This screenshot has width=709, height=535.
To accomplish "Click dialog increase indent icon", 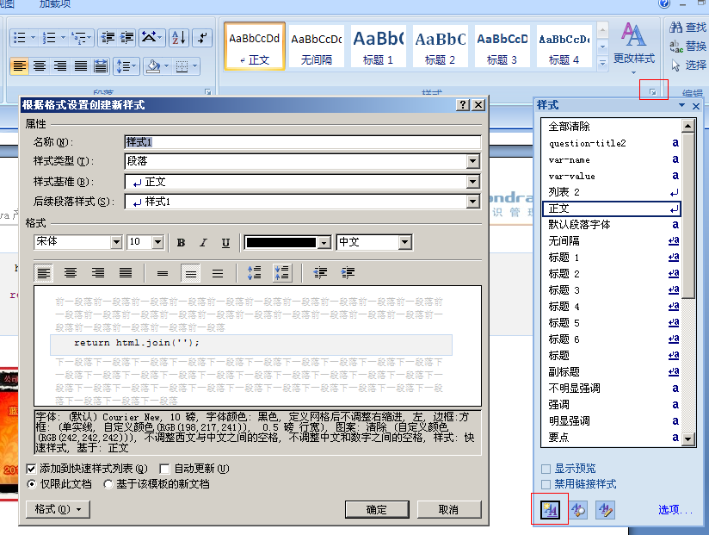I will [x=348, y=273].
